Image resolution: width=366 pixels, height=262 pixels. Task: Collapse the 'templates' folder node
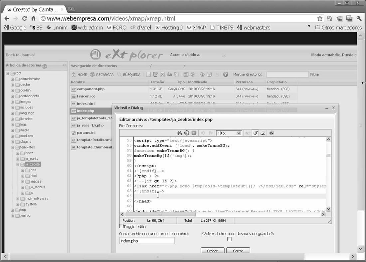(12, 147)
